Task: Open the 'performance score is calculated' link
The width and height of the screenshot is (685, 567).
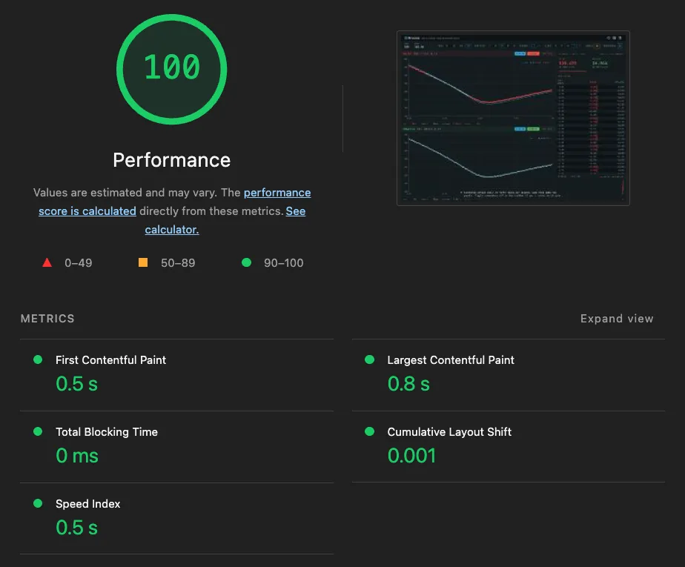Action: (175, 202)
